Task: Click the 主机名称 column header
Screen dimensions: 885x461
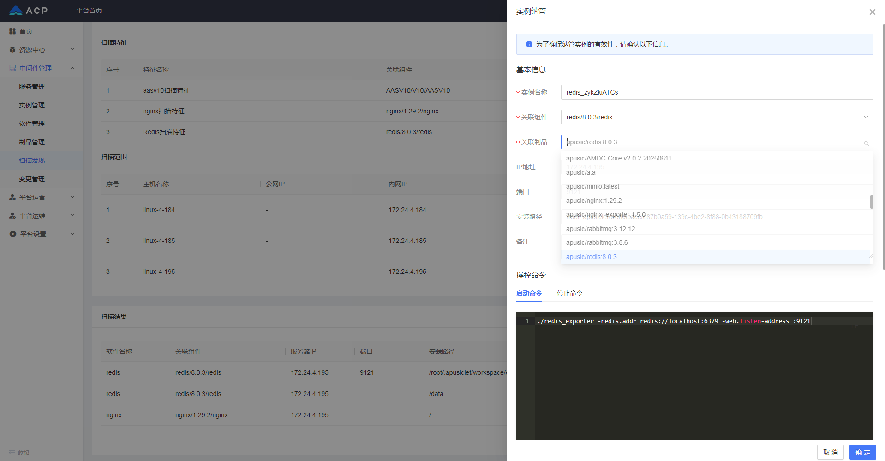Action: coord(156,184)
